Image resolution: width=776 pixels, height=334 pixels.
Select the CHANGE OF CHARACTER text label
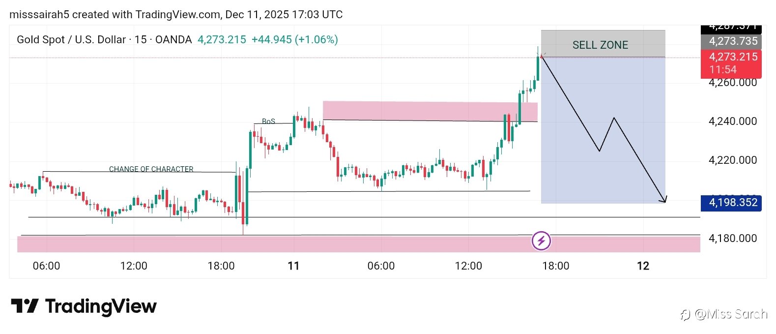click(x=151, y=169)
